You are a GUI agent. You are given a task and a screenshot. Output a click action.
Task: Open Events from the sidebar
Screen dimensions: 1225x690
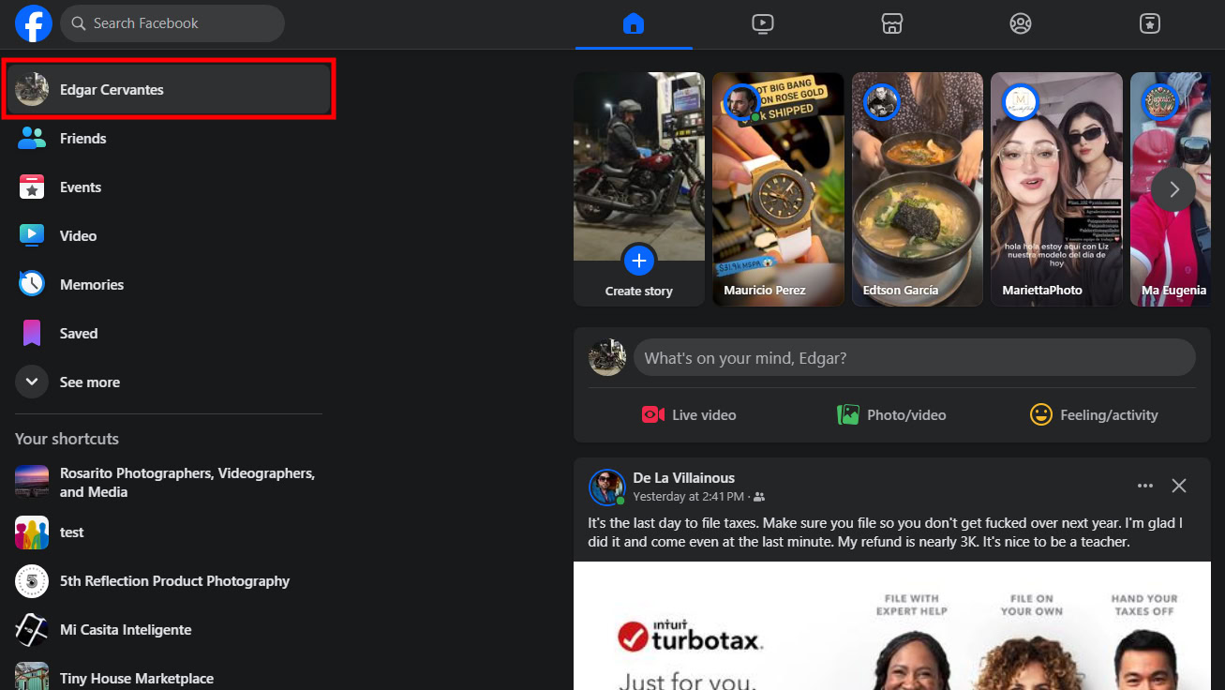pyautogui.click(x=169, y=187)
